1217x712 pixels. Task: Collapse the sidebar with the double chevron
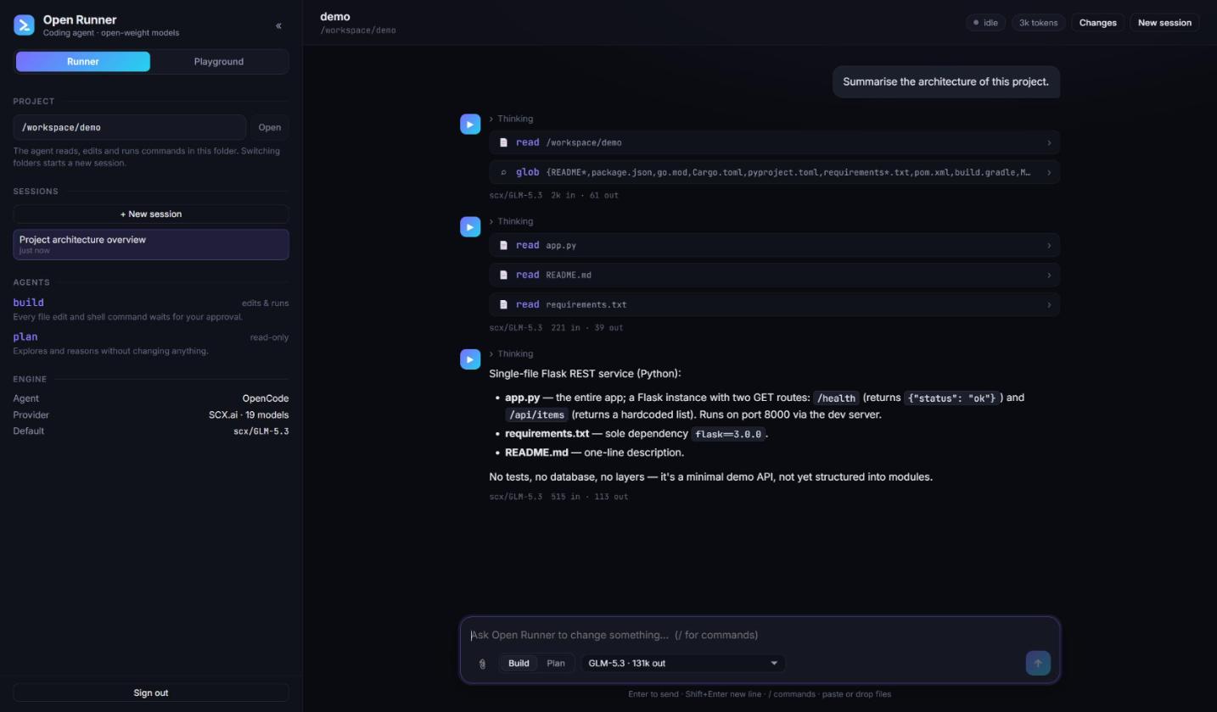278,26
